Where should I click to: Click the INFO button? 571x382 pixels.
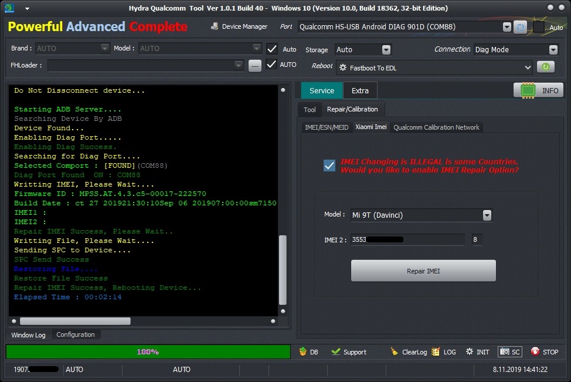(539, 90)
